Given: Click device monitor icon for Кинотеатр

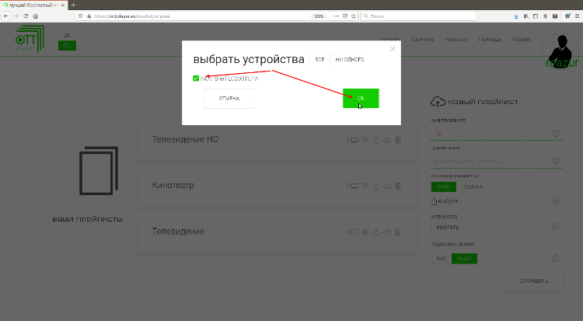Looking at the screenshot, I should 352,186.
